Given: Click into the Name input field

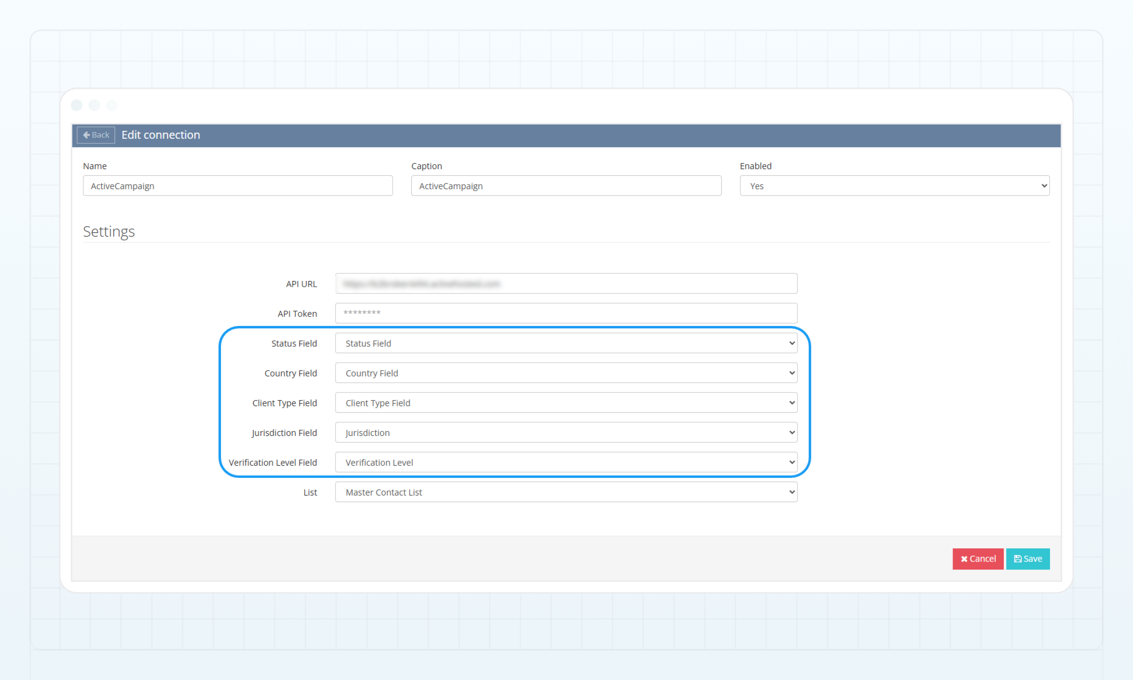Looking at the screenshot, I should pos(237,185).
